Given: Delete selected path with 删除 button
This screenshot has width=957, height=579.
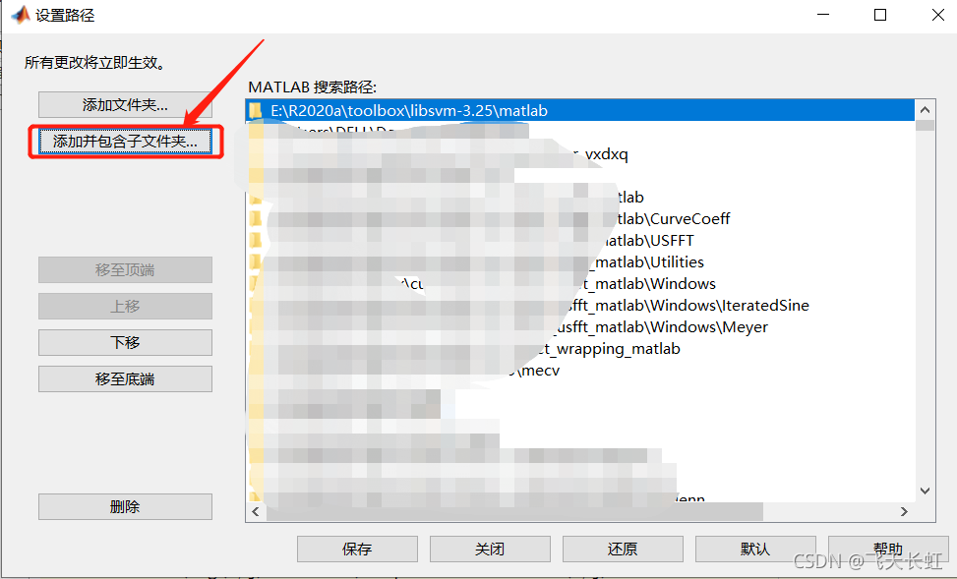Looking at the screenshot, I should coord(125,505).
